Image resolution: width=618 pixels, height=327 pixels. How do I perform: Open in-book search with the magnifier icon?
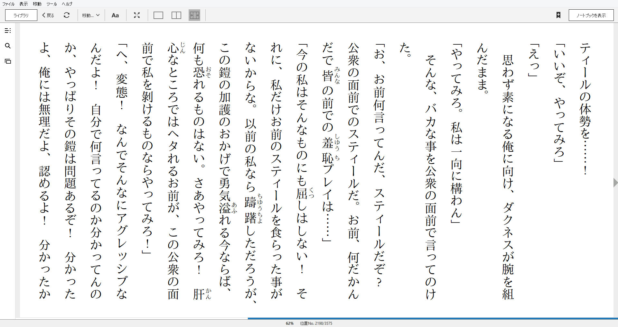(8, 46)
